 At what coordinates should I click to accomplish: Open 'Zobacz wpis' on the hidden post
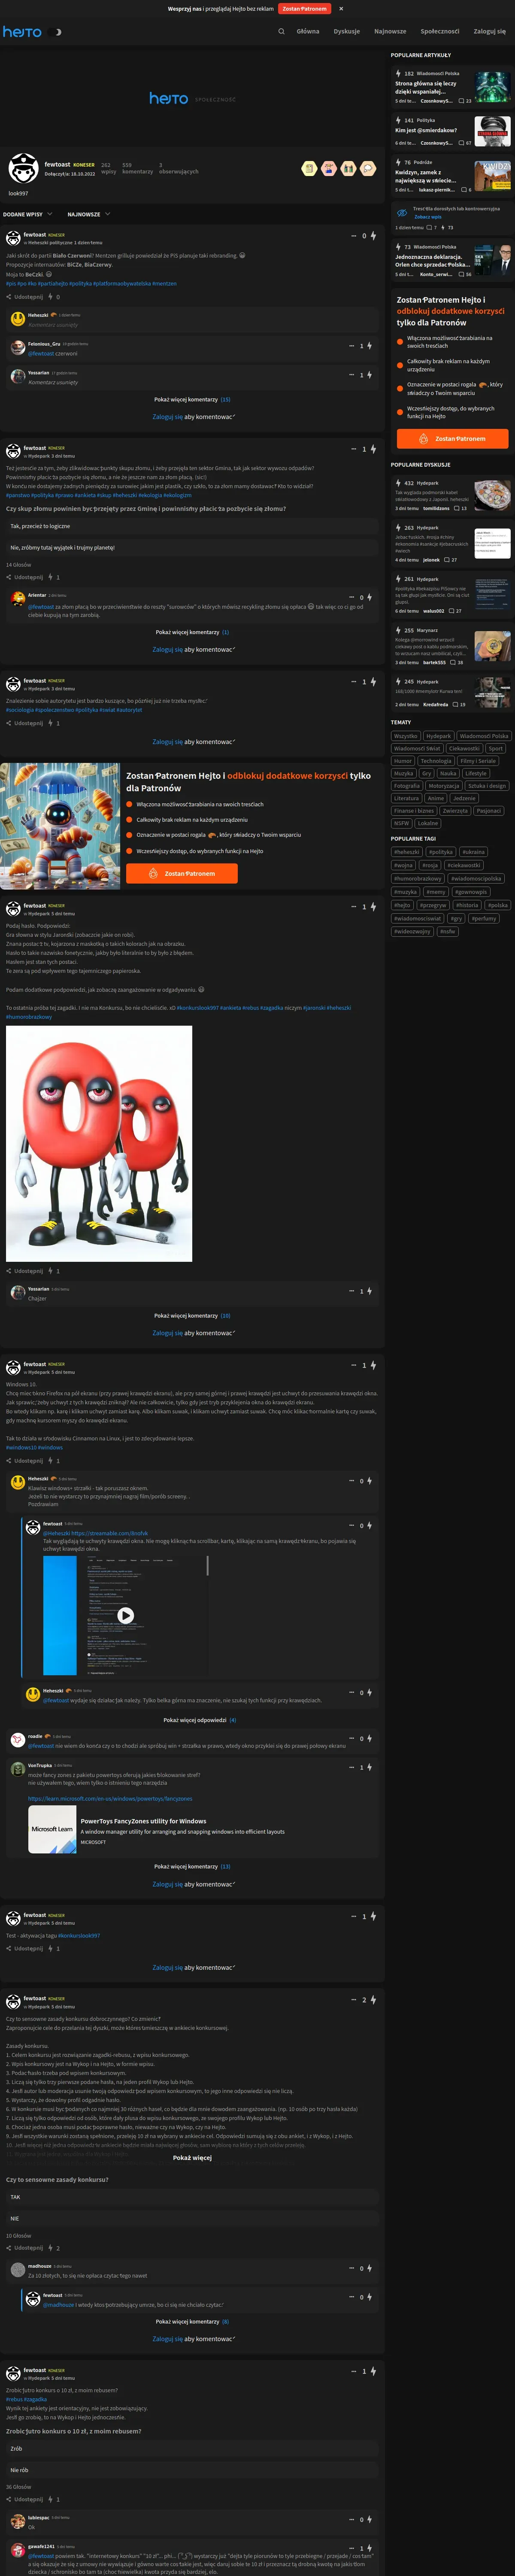[x=428, y=217]
